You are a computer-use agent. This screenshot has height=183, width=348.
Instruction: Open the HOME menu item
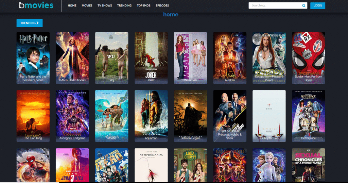72,5
